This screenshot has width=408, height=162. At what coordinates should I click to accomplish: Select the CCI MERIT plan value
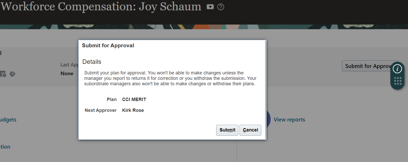[x=134, y=99]
